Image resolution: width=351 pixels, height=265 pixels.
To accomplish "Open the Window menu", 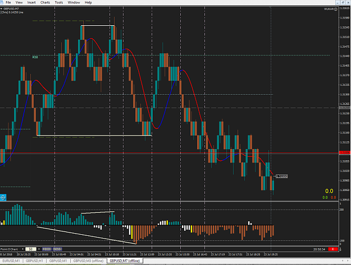I will point(74,2).
